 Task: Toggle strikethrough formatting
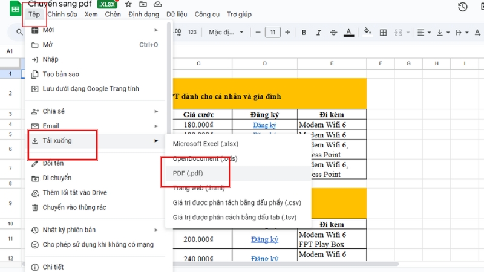[333, 33]
